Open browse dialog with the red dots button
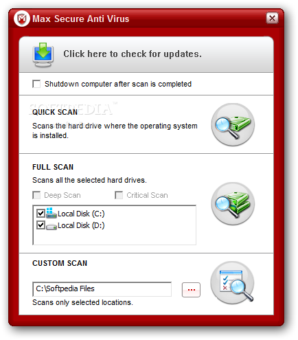The width and height of the screenshot is (298, 340). [191, 290]
